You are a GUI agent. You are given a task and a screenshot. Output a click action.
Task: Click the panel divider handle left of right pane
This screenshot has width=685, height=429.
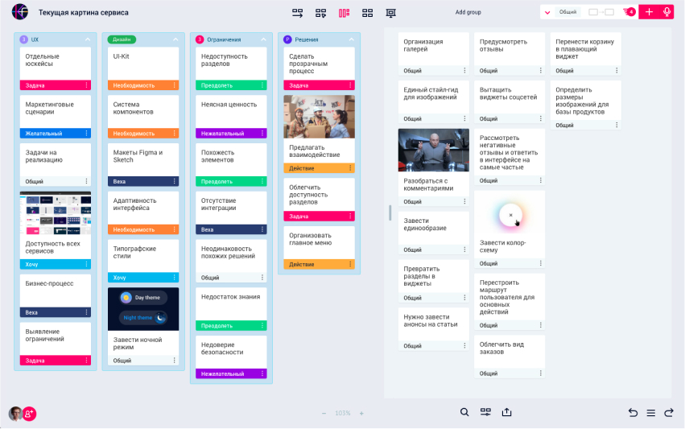click(x=390, y=213)
